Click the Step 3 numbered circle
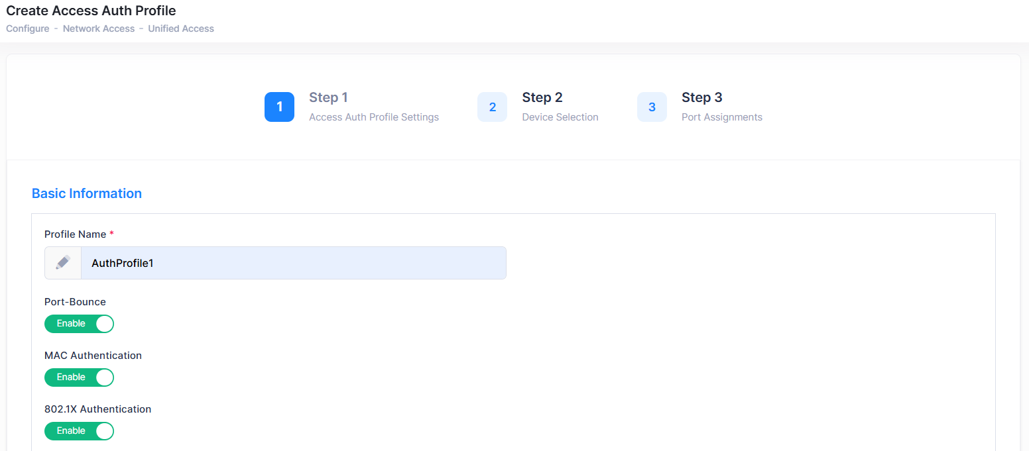Viewport: 1029px width, 451px height. tap(652, 107)
